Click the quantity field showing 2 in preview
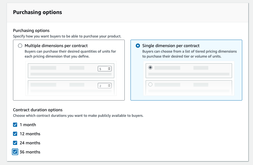This screenshot has height=165, width=253. click(x=102, y=86)
